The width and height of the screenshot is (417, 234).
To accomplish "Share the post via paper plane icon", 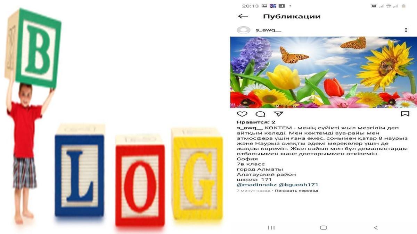I will [x=278, y=114].
